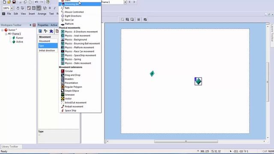Choose Mouse Controlled movement type

coord(80,12)
